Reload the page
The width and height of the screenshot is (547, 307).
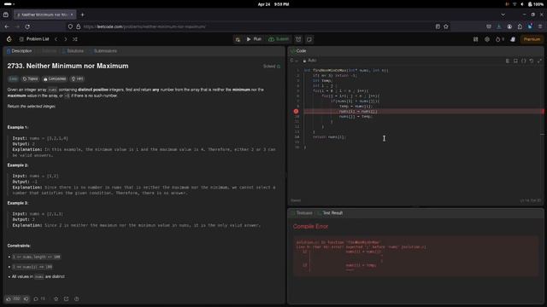coord(27,26)
